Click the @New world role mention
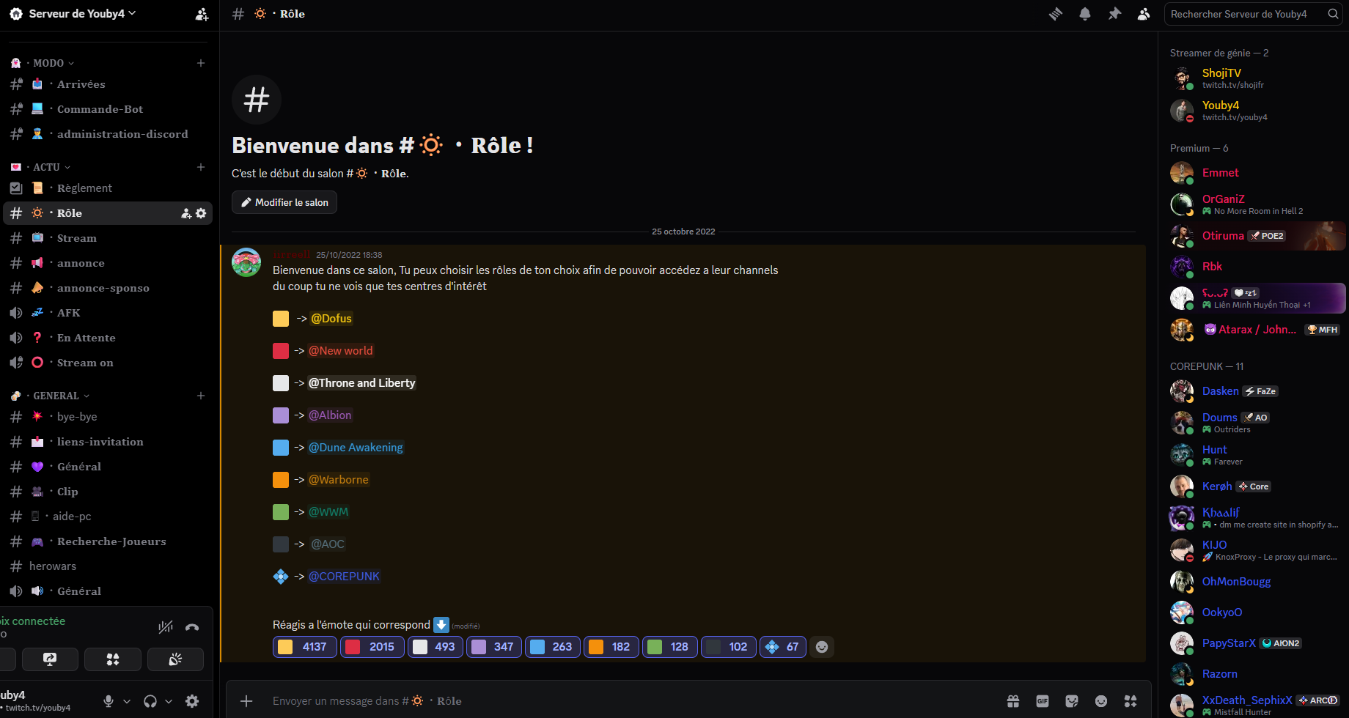The image size is (1349, 718). coord(340,351)
